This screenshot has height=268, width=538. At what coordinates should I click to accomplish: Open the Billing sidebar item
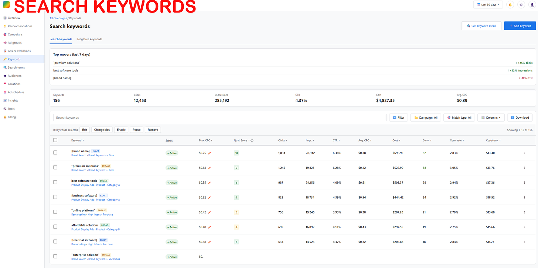click(22, 117)
